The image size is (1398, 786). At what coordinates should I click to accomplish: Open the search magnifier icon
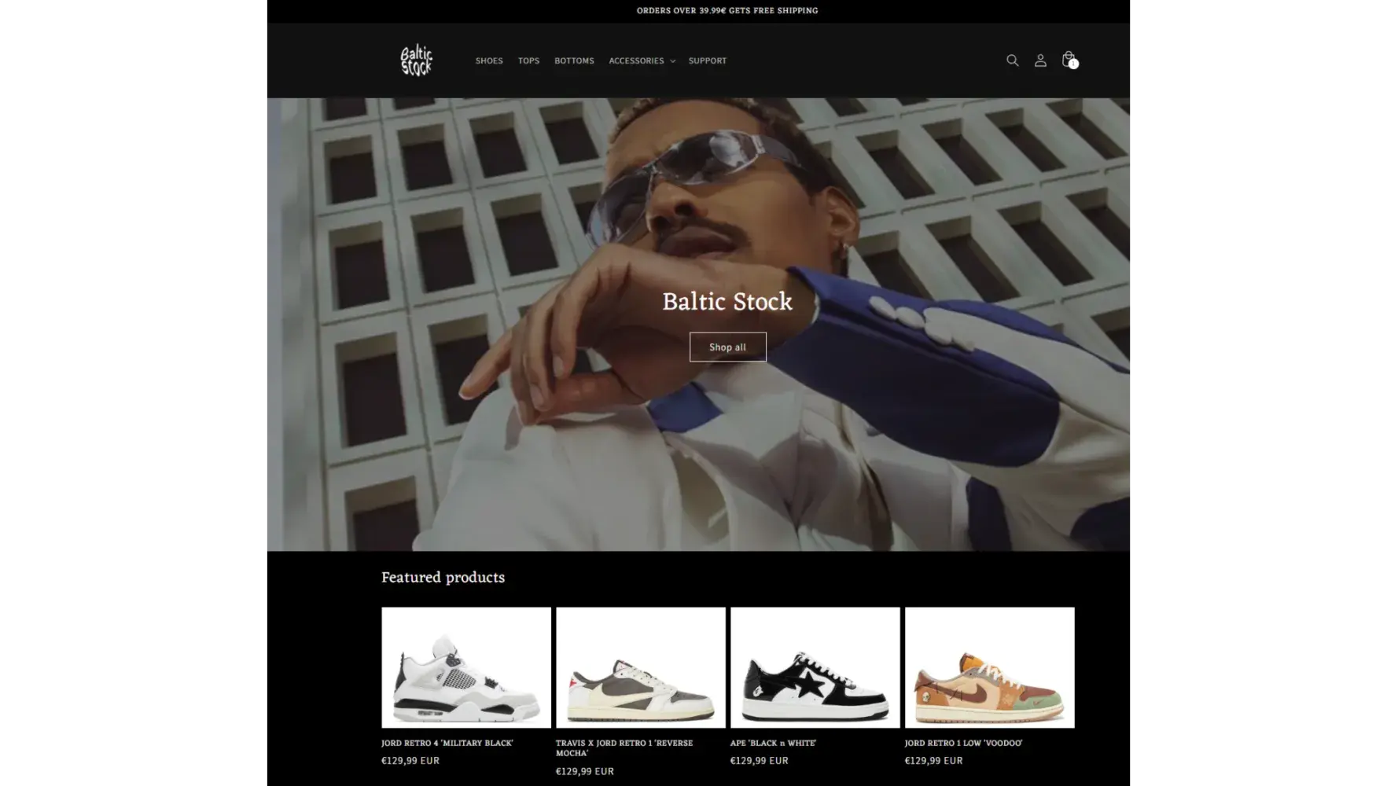tap(1012, 61)
